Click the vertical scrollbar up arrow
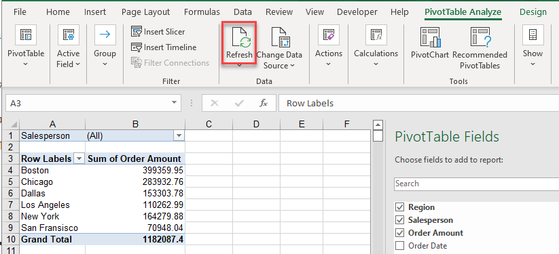The image size is (559, 254). (378, 125)
